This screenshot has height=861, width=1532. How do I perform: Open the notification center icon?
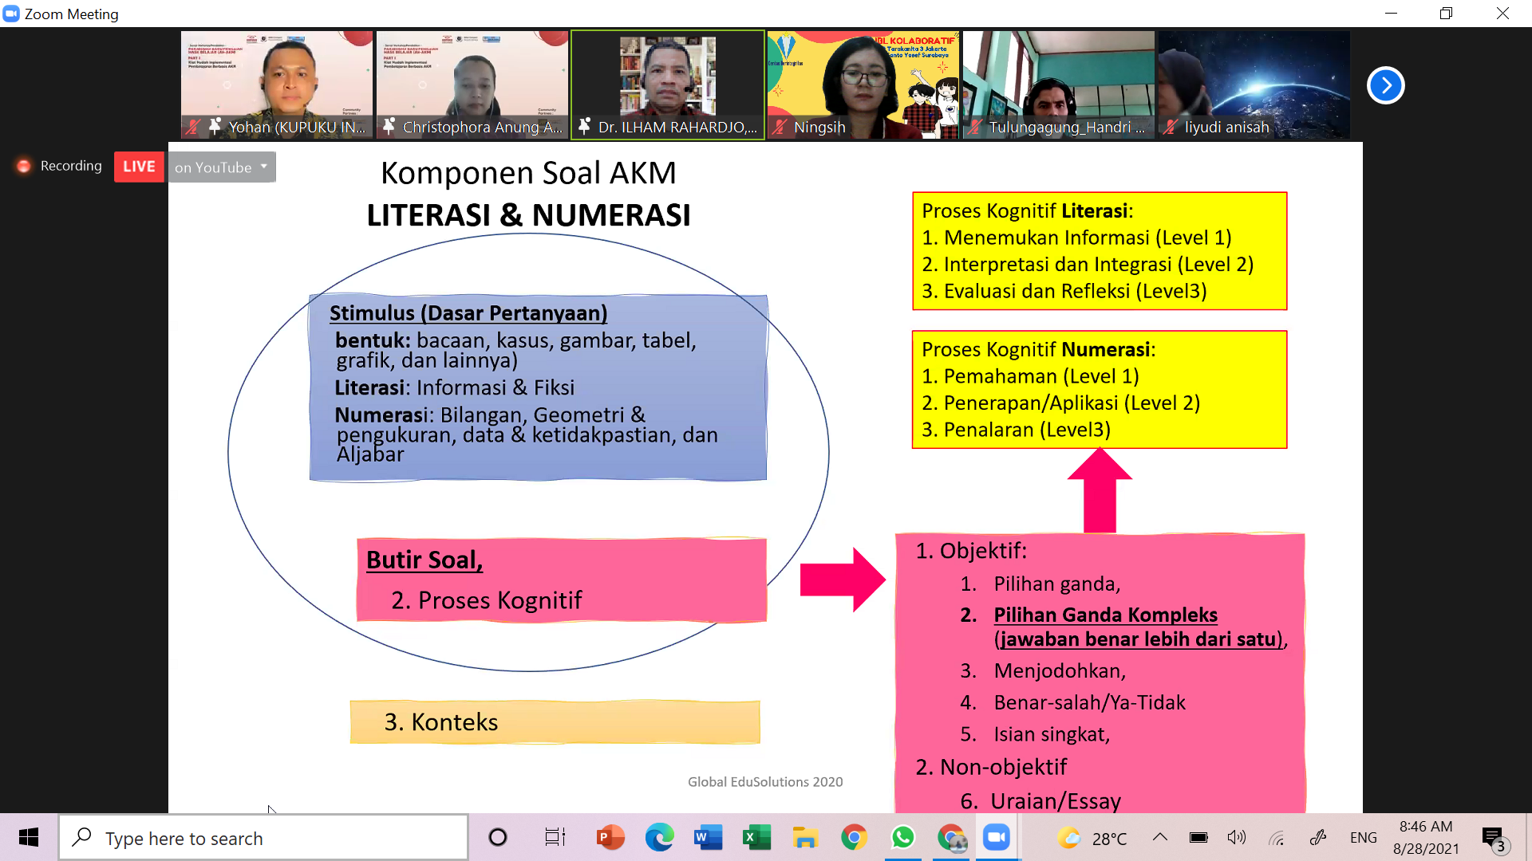point(1494,838)
